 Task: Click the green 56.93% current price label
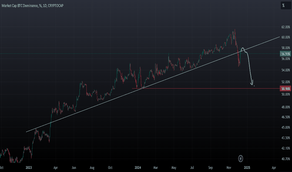click(285, 54)
